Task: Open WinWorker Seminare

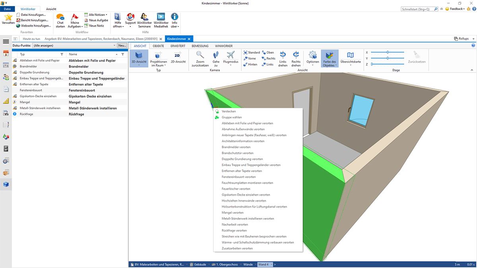Action: point(144,20)
